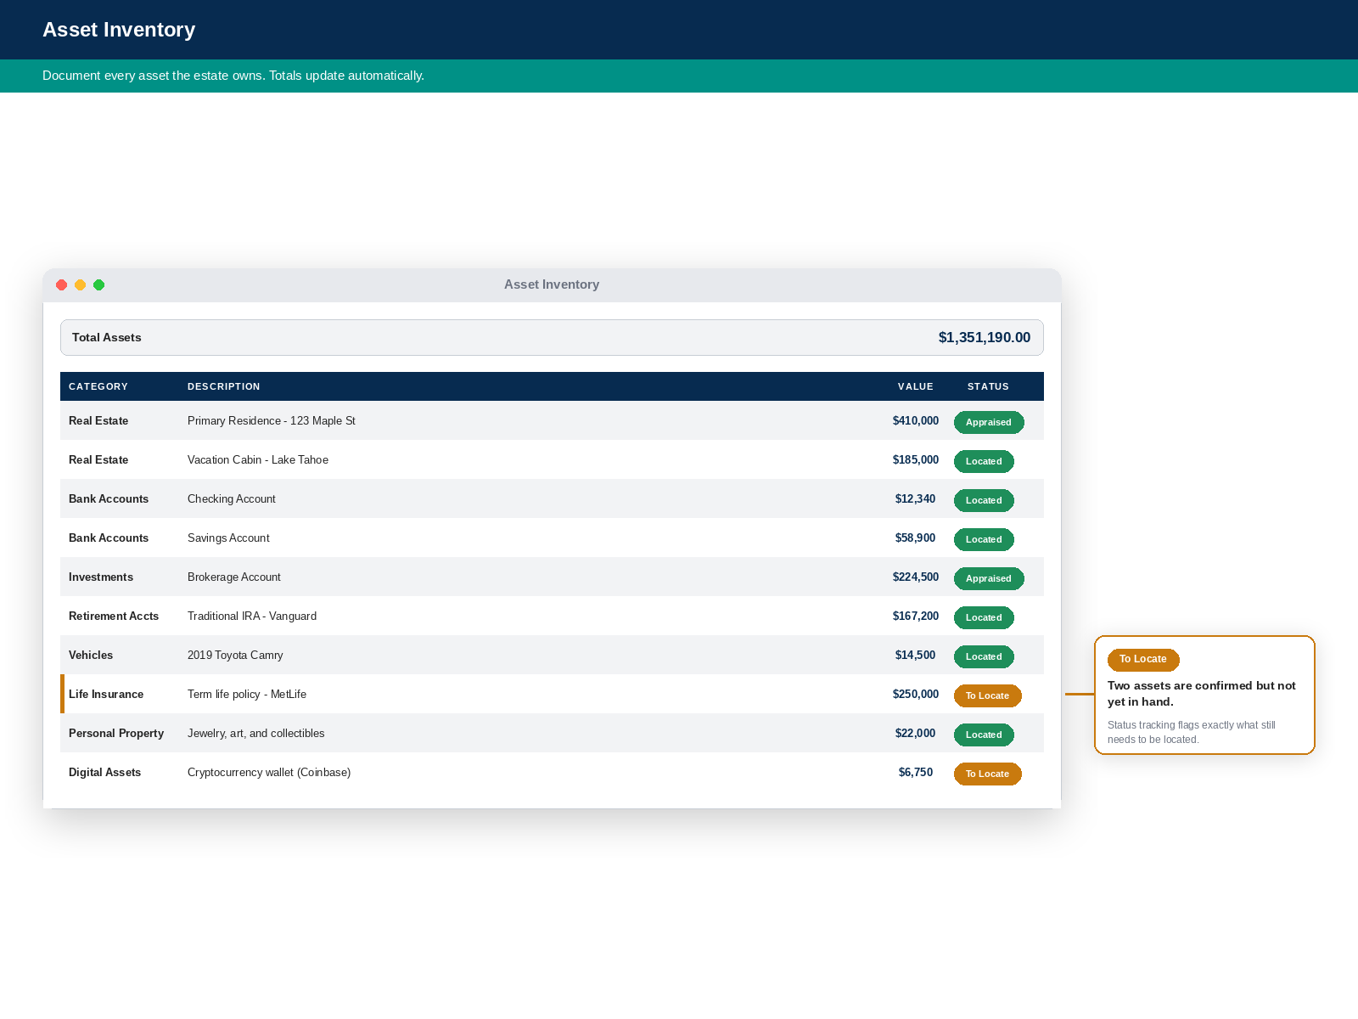1358x1019 pixels.
Task: Click the green maximize window dot
Action: click(x=98, y=285)
